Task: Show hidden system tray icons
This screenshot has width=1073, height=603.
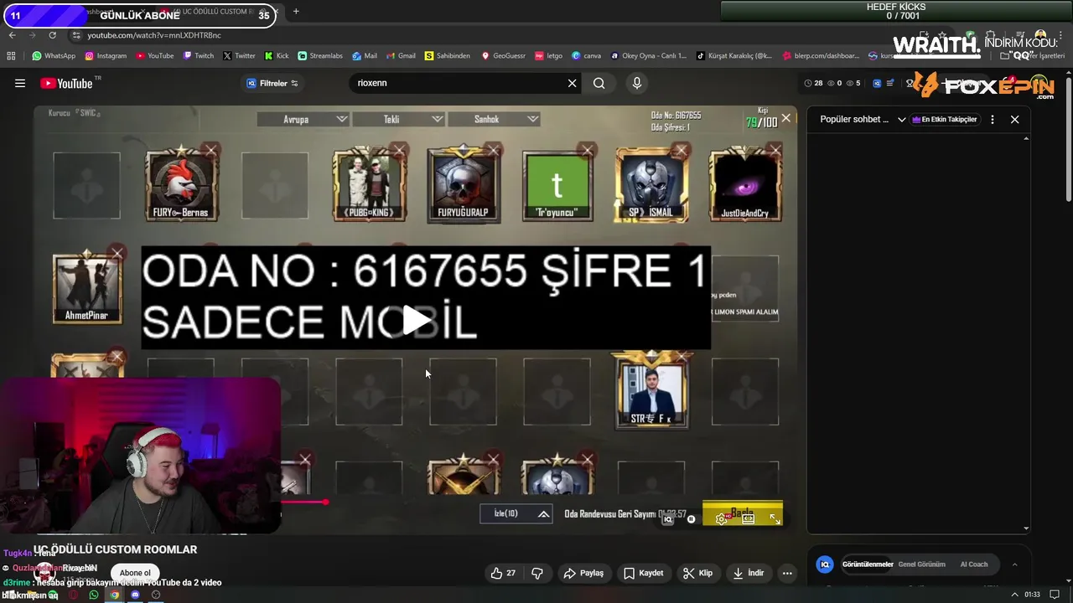Action: pos(1015,595)
